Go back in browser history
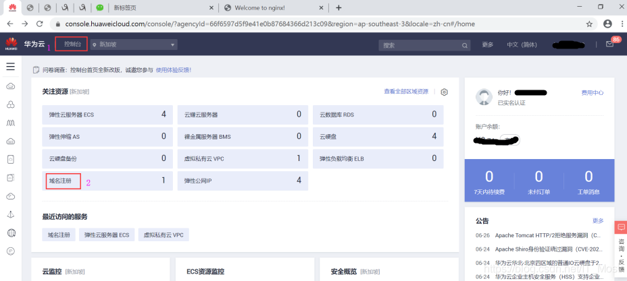This screenshot has width=627, height=281. pos(10,24)
